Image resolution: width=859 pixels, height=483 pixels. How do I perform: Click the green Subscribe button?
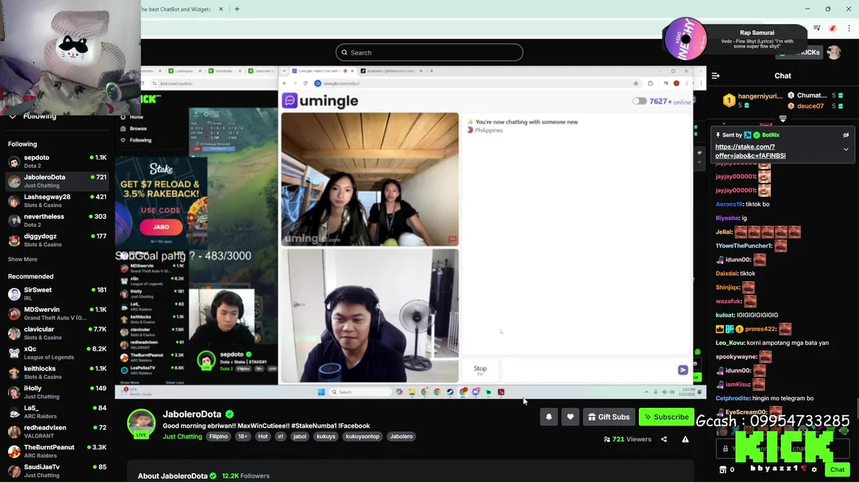[666, 417]
